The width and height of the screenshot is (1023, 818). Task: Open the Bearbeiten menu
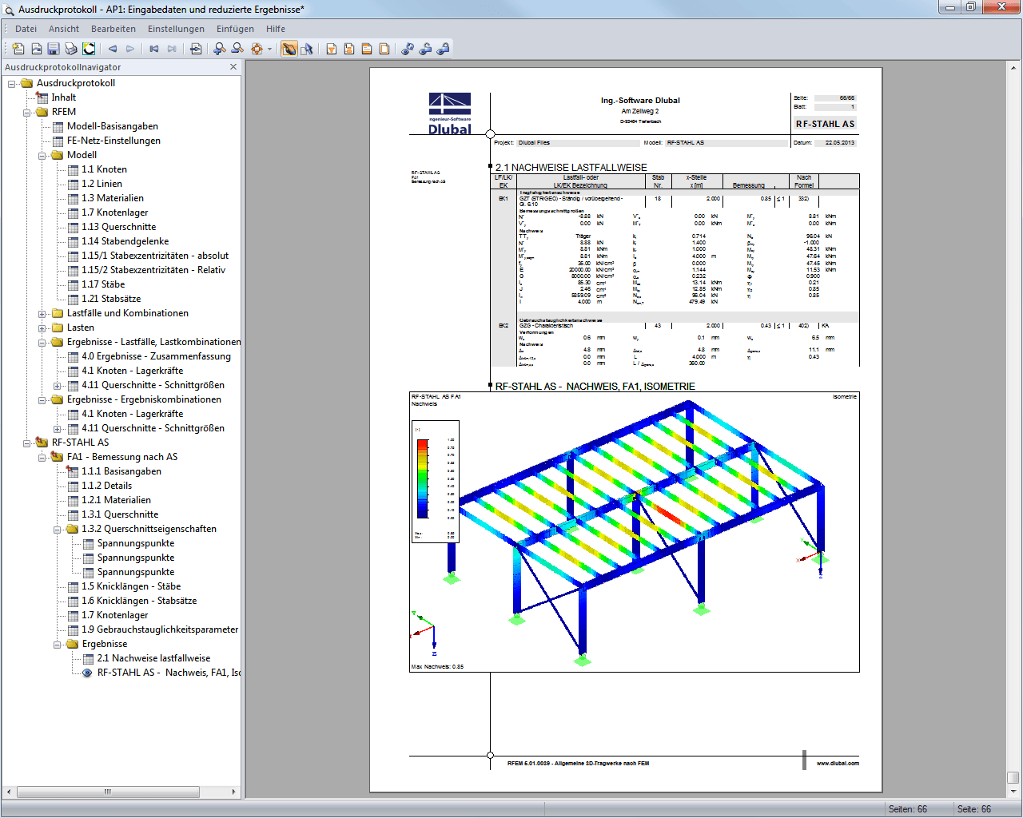[x=113, y=29]
